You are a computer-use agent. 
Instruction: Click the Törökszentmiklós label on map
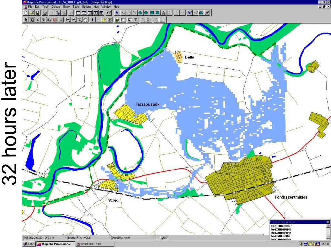[x=291, y=197]
